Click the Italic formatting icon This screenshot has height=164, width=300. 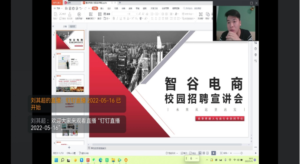point(117,19)
